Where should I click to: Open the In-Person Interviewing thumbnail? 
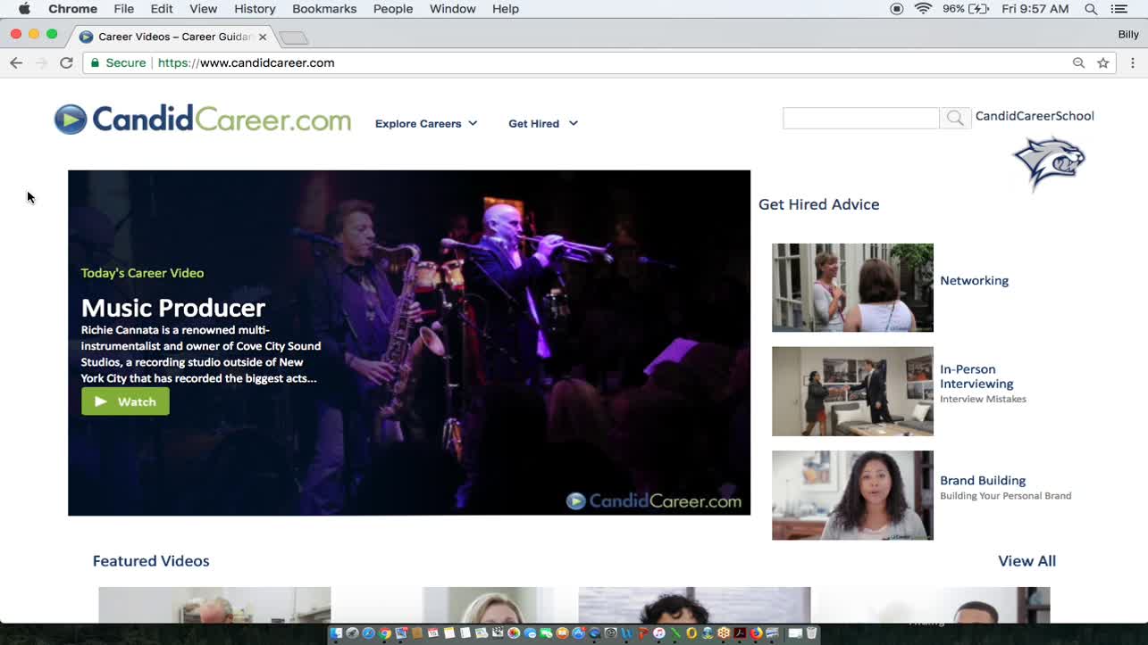point(852,391)
